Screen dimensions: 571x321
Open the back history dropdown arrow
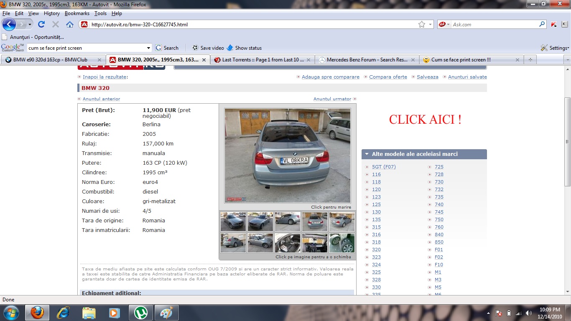[30, 24]
